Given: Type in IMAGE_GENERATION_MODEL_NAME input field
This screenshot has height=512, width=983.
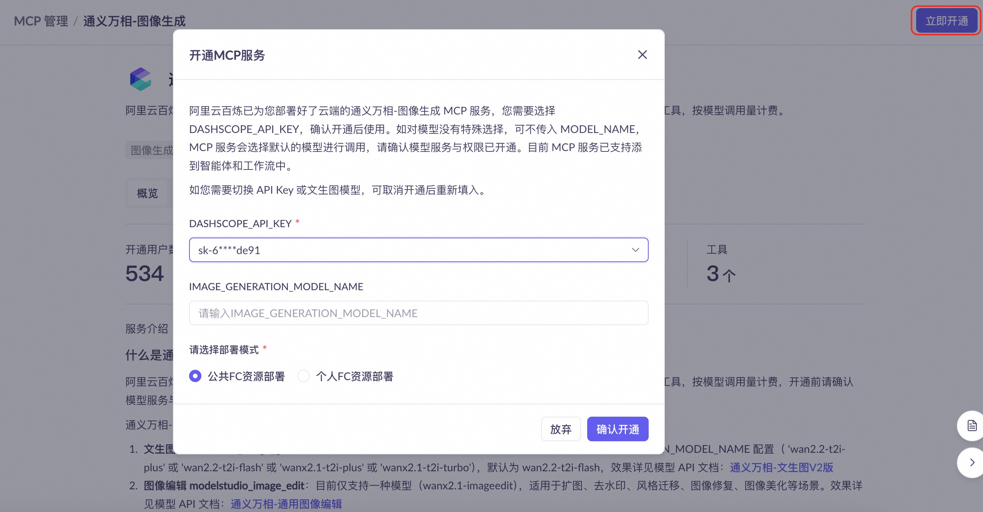Looking at the screenshot, I should [418, 313].
